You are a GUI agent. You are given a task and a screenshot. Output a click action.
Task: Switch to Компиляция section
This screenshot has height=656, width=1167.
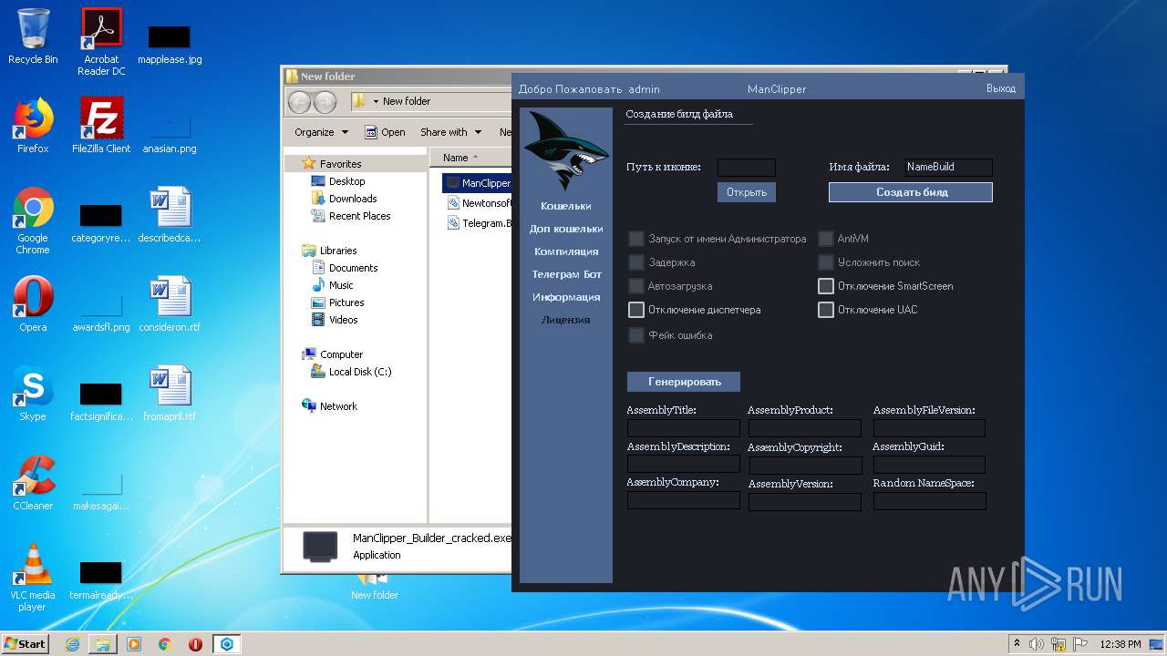(x=566, y=251)
